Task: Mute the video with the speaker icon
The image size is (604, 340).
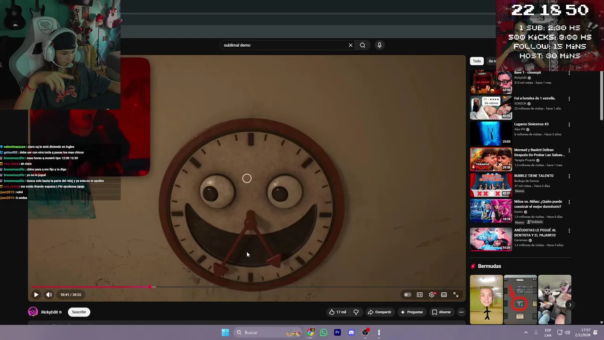Action: (x=49, y=295)
